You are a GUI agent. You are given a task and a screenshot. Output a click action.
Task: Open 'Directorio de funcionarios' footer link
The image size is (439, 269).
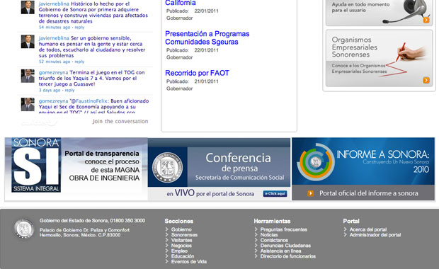(288, 256)
